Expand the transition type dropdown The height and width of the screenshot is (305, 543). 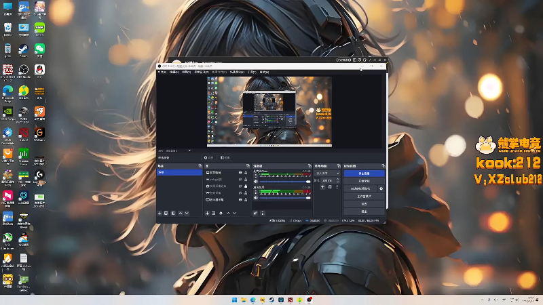tap(327, 174)
